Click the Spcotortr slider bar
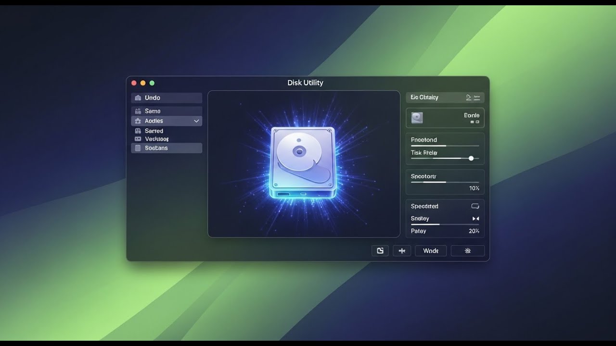616x346 pixels. tap(445, 182)
